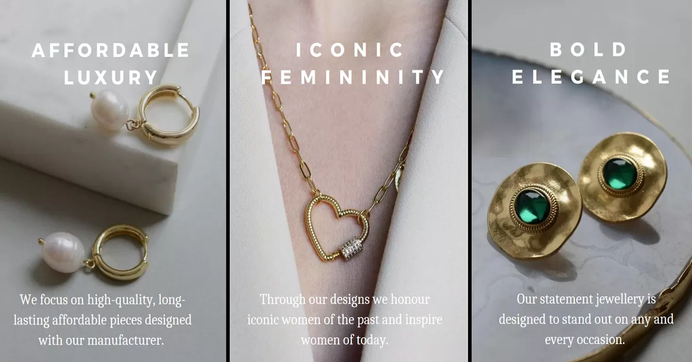The image size is (692, 362).
Task: Select the lower pearl hoop earring
Action: click(x=94, y=253)
